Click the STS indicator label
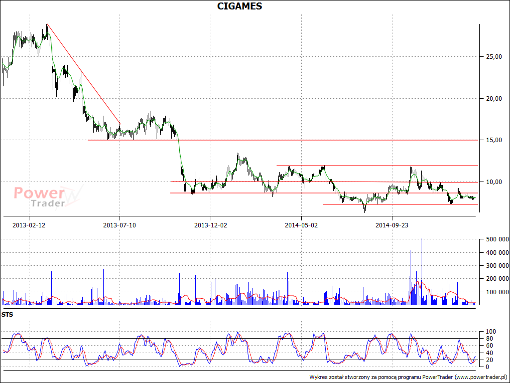510x383 pixels. click(x=7, y=315)
